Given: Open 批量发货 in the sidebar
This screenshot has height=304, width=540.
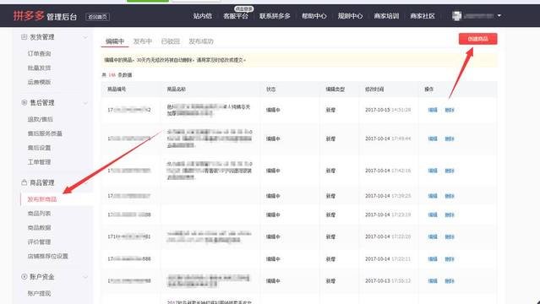Looking at the screenshot, I should pyautogui.click(x=39, y=68).
